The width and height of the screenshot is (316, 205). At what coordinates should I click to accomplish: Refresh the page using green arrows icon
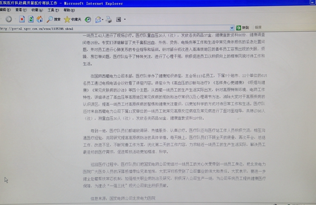pos(31,19)
